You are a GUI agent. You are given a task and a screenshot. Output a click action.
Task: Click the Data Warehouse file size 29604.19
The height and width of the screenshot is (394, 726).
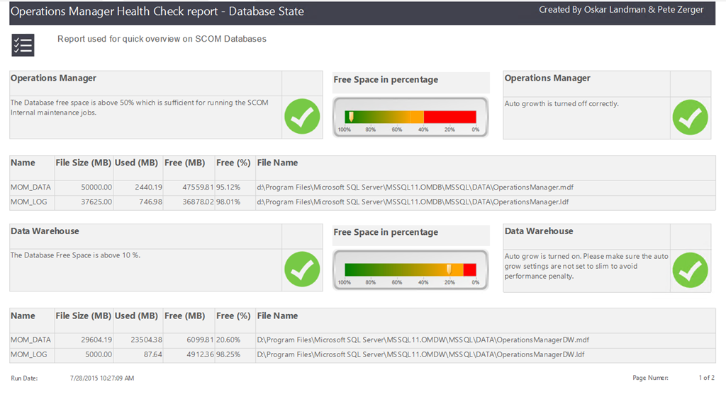96,340
